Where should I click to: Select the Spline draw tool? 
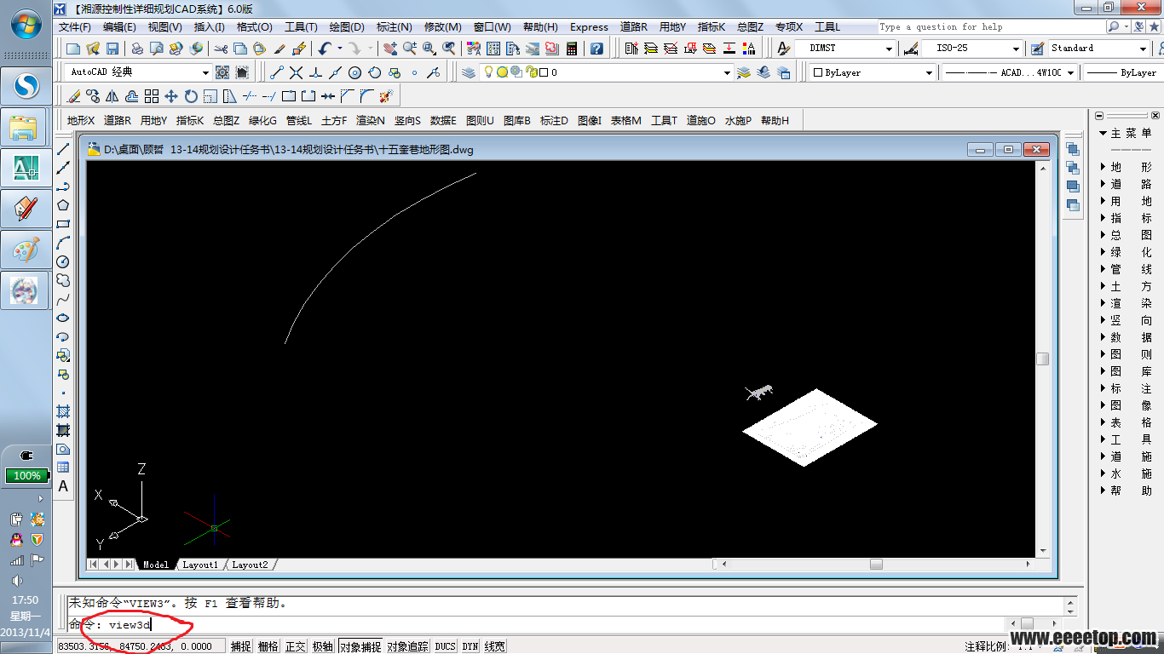click(x=63, y=299)
